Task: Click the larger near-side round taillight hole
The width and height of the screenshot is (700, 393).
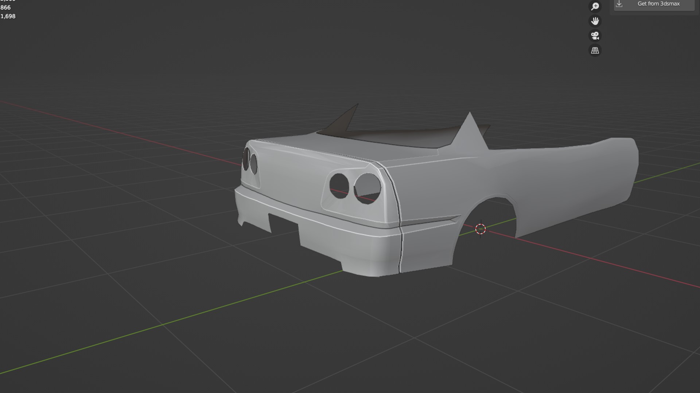Action: (x=367, y=188)
